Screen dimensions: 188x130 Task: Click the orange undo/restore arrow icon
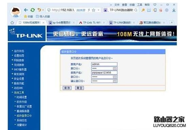pos(39,10)
